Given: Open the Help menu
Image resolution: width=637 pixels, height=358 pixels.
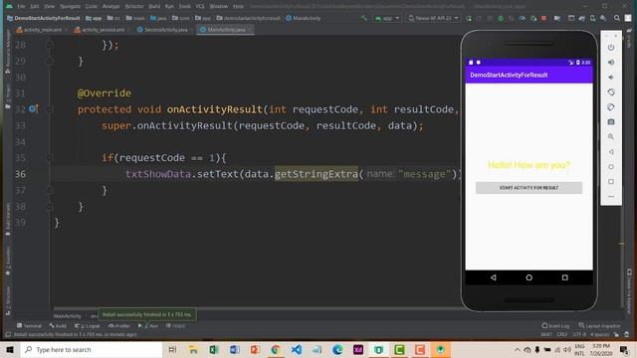Looking at the screenshot, I should coord(239,6).
